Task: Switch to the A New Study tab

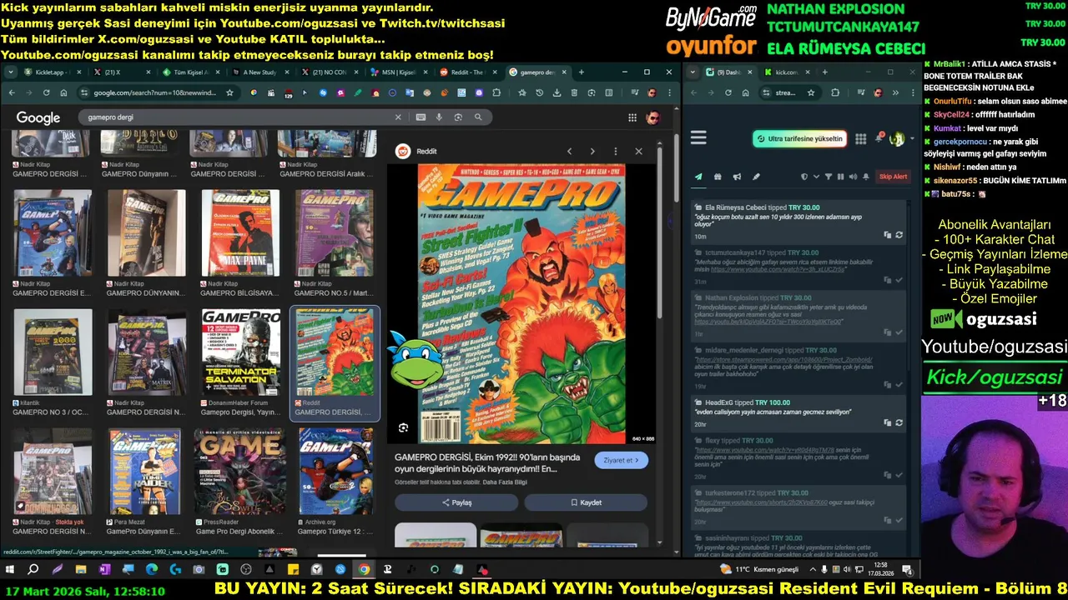Action: 260,72
